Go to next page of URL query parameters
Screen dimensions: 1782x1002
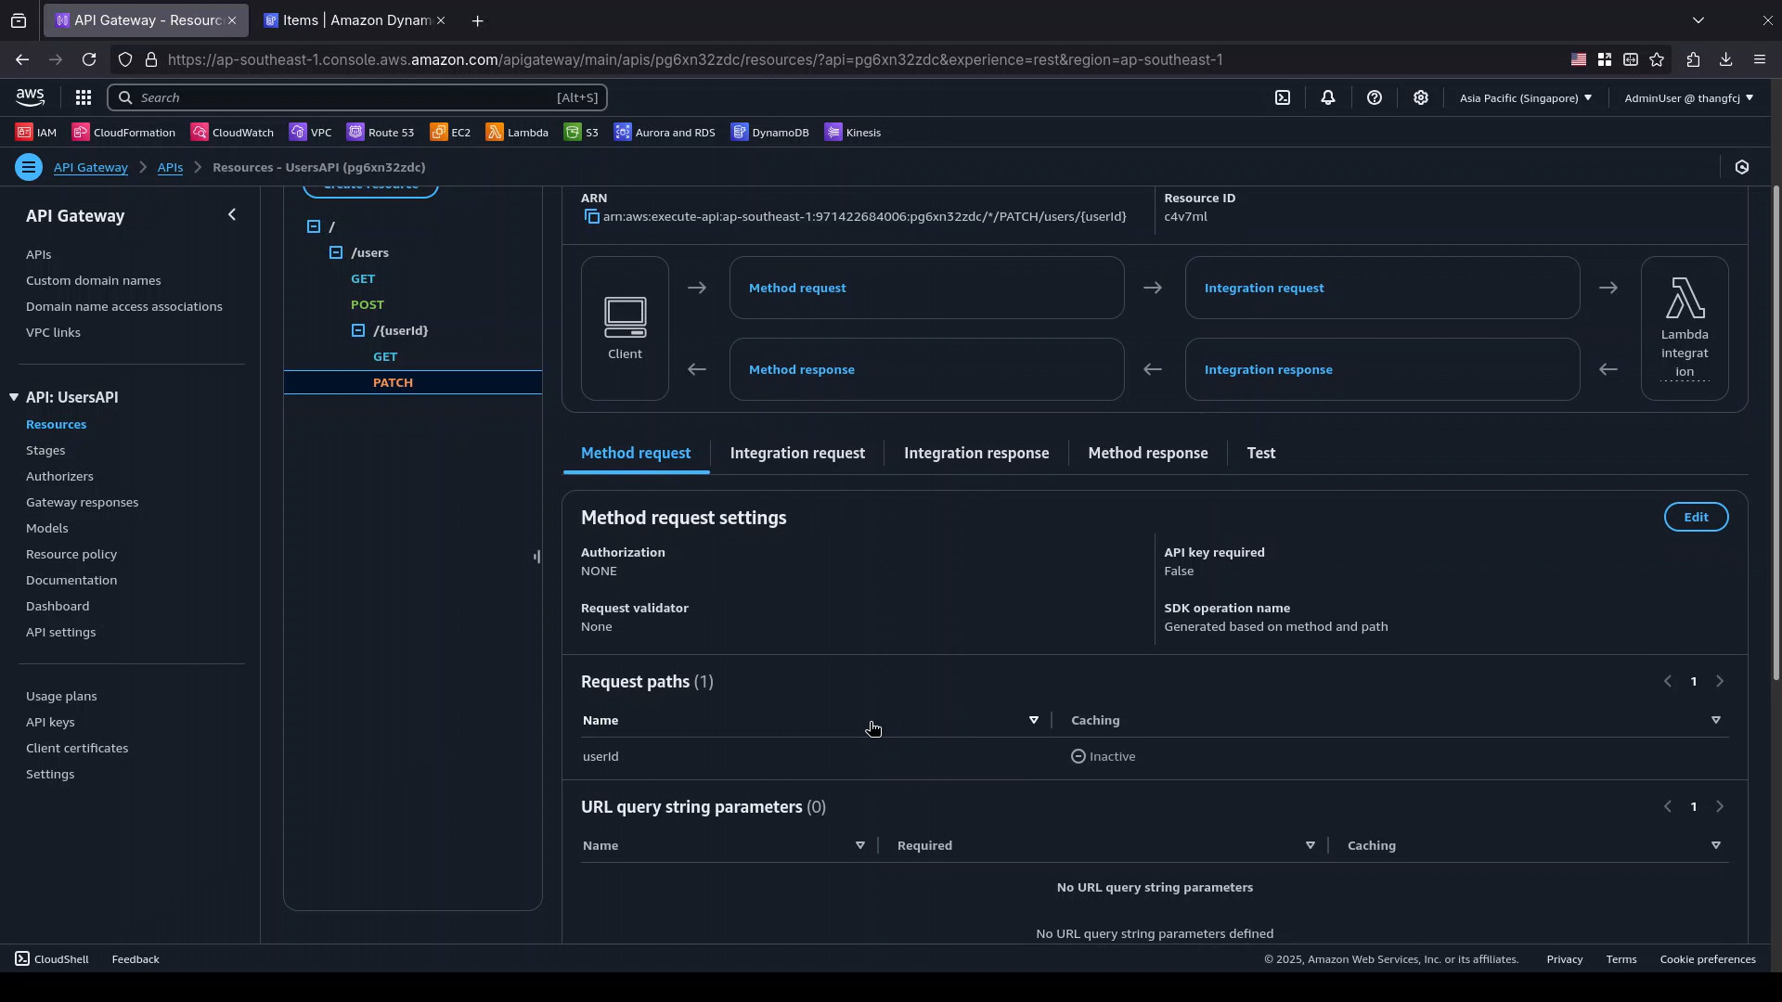[1720, 806]
